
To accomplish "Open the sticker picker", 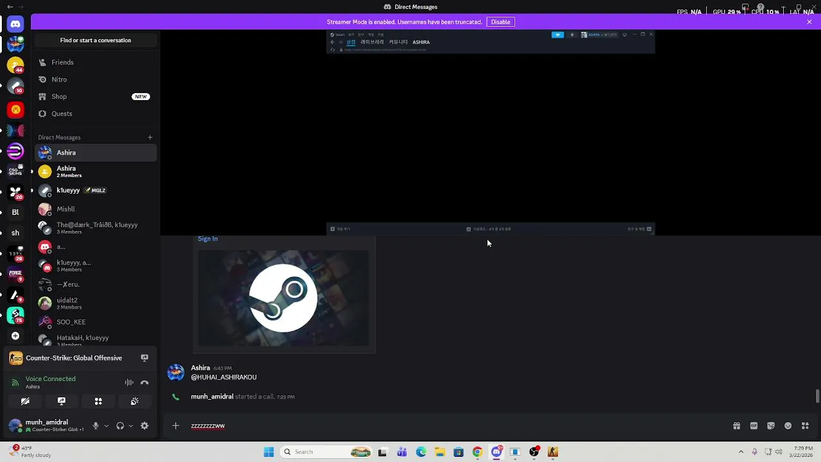I will (x=771, y=425).
